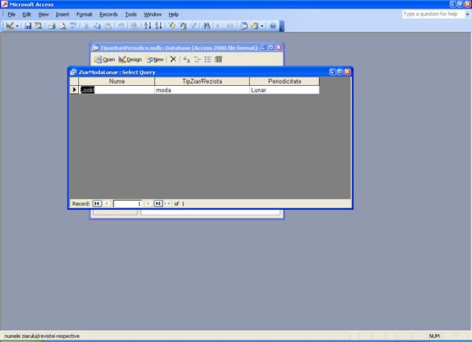Expand the New Object dropdown arrow
This screenshot has width=472, height=342.
pos(263,26)
